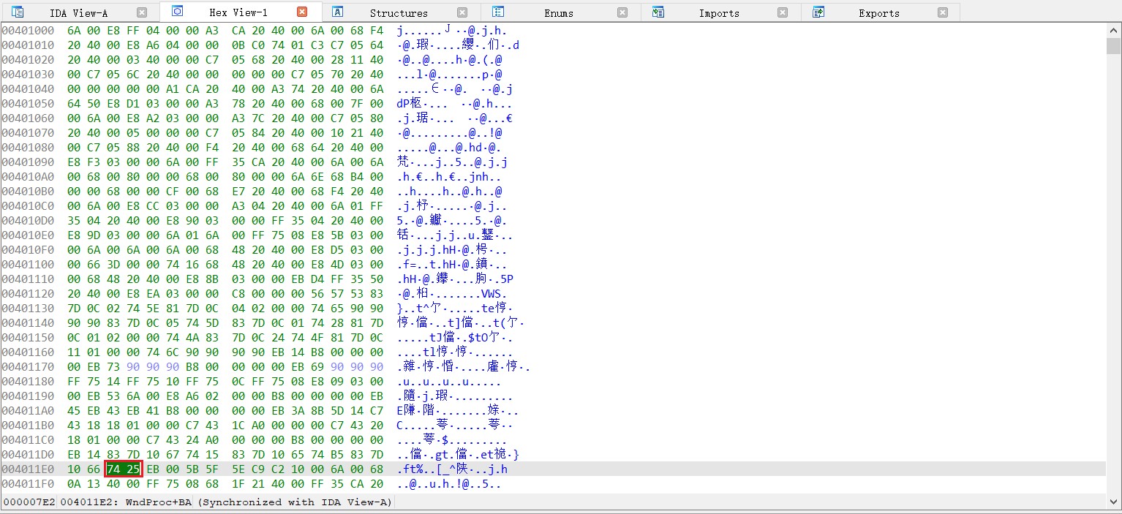Click the Exports tab icon

pos(818,12)
